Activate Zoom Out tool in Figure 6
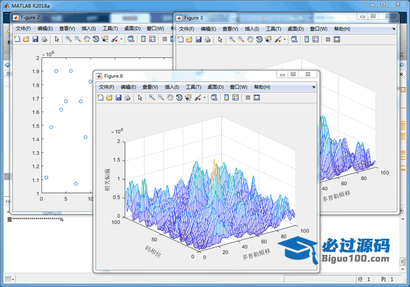Viewport: 410px width, 287px height. click(161, 98)
